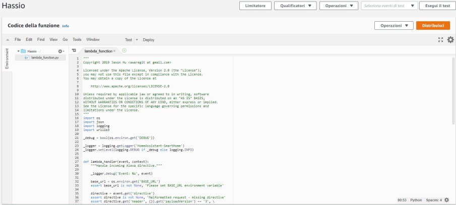The width and height of the screenshot is (456, 205).
Task: Open status bar settings gear
Action: tap(447, 200)
